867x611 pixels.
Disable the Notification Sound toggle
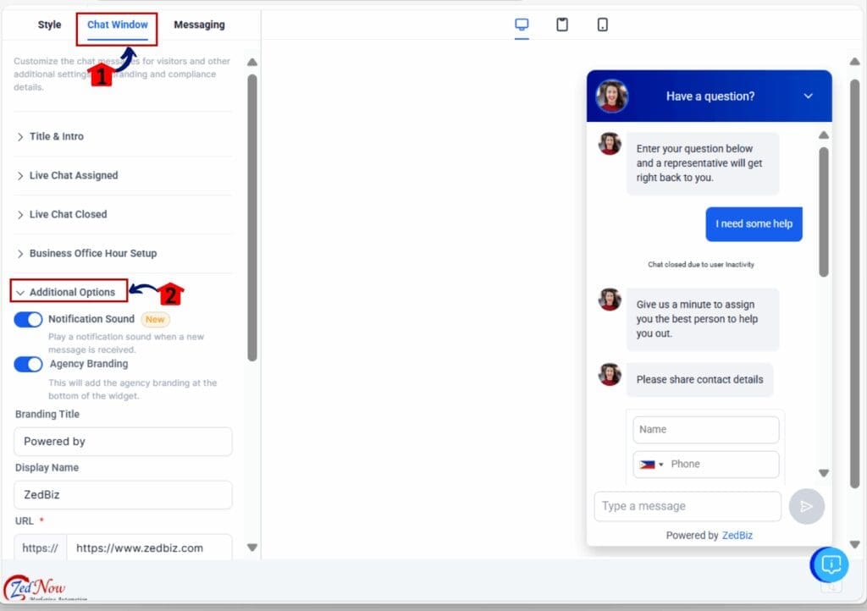(28, 319)
